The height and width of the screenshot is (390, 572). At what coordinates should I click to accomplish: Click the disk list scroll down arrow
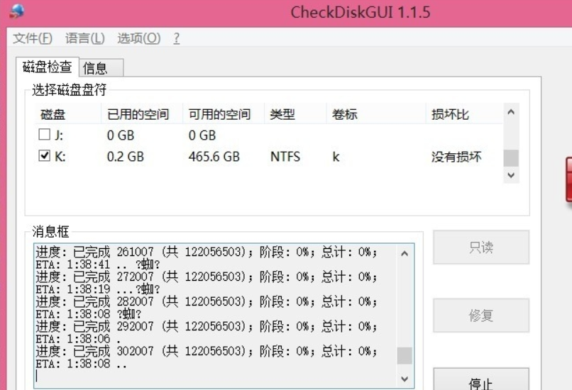[x=510, y=175]
